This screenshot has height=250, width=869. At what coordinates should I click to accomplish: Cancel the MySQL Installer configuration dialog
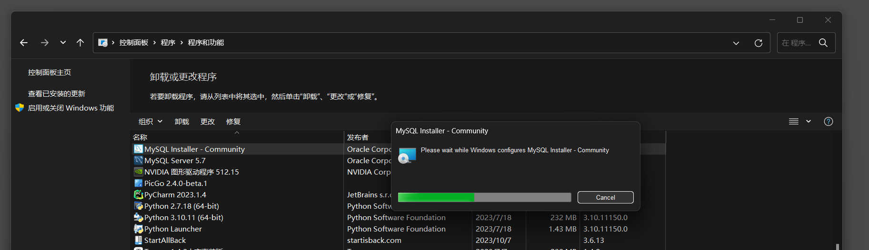[x=606, y=197]
